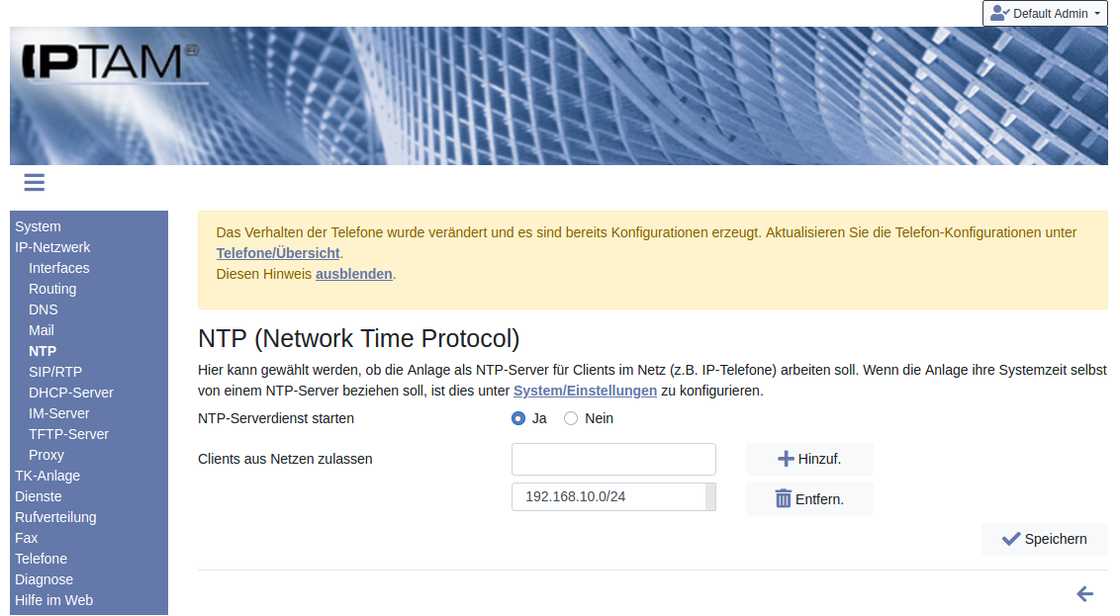Screen dimensions: 1120x616
Task: Expand the Dienste menu section
Action: (39, 496)
